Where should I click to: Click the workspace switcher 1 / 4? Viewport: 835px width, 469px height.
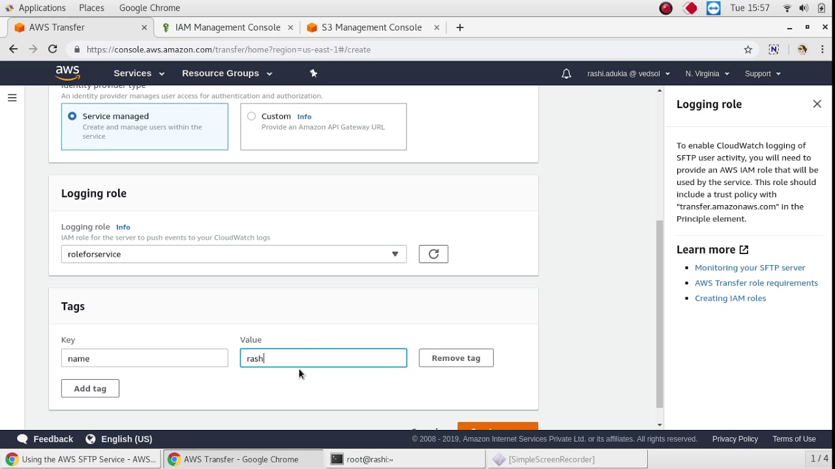tap(819, 459)
